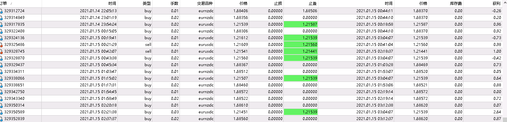
Task: Click profit value -0.42
Action: click(496, 58)
